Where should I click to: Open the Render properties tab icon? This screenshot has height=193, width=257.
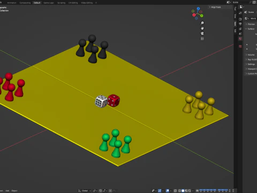pos(240,19)
